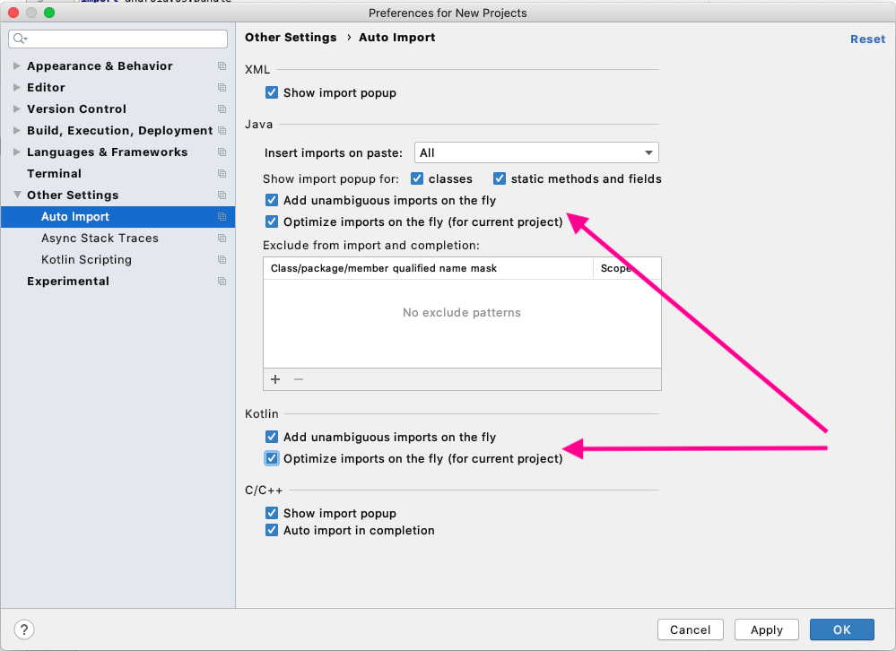This screenshot has width=896, height=651.
Task: Click the add exclude pattern plus icon
Action: pyautogui.click(x=275, y=379)
